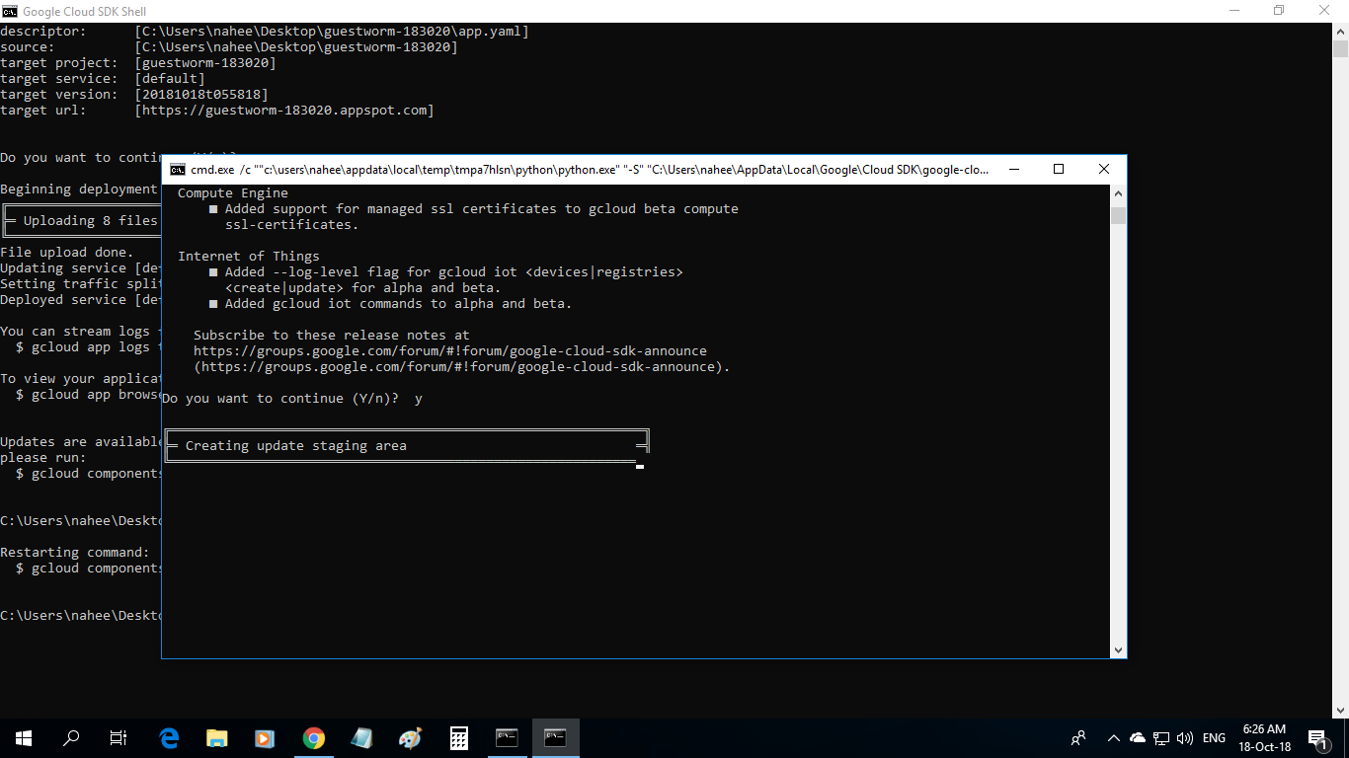
Task: Click the SDK Shell scrollbar down arrow
Action: (1340, 710)
